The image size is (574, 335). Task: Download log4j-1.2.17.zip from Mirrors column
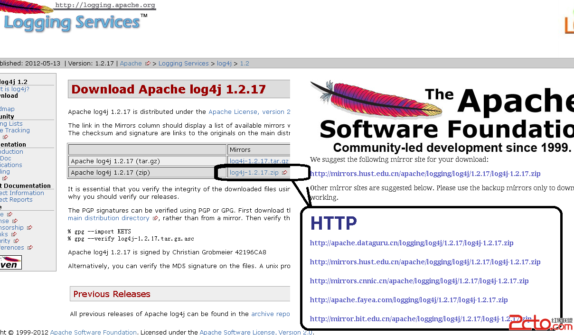254,172
